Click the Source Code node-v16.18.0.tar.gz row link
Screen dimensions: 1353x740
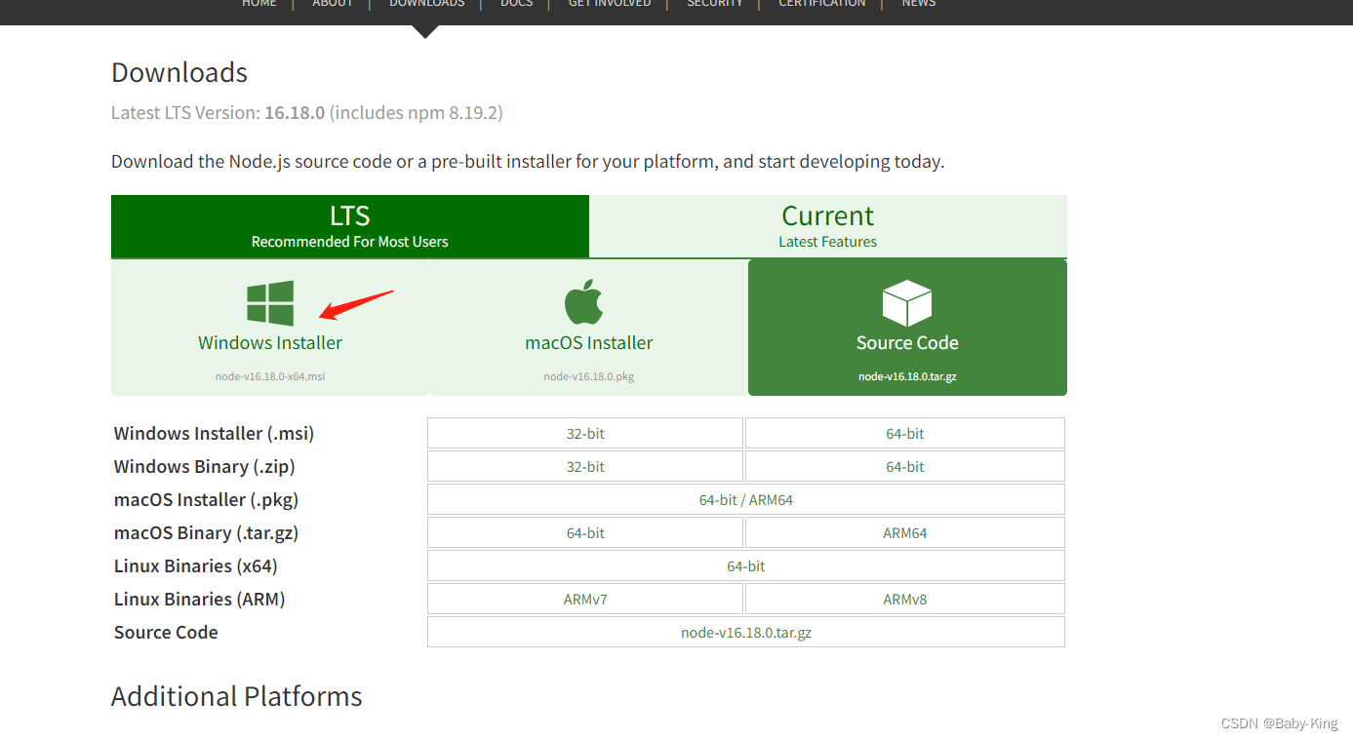745,632
